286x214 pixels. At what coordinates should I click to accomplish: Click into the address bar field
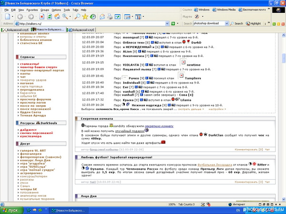click(92, 24)
